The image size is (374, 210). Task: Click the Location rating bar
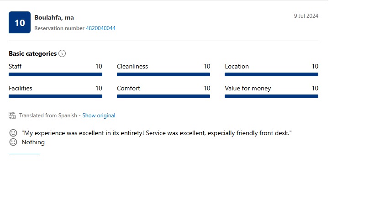[x=271, y=74]
